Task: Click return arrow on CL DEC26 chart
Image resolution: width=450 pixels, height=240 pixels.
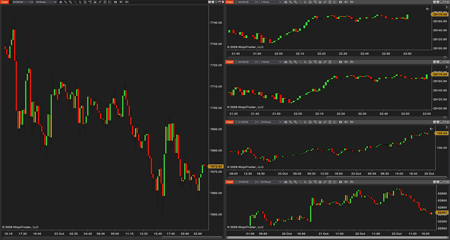Action: click(431, 129)
